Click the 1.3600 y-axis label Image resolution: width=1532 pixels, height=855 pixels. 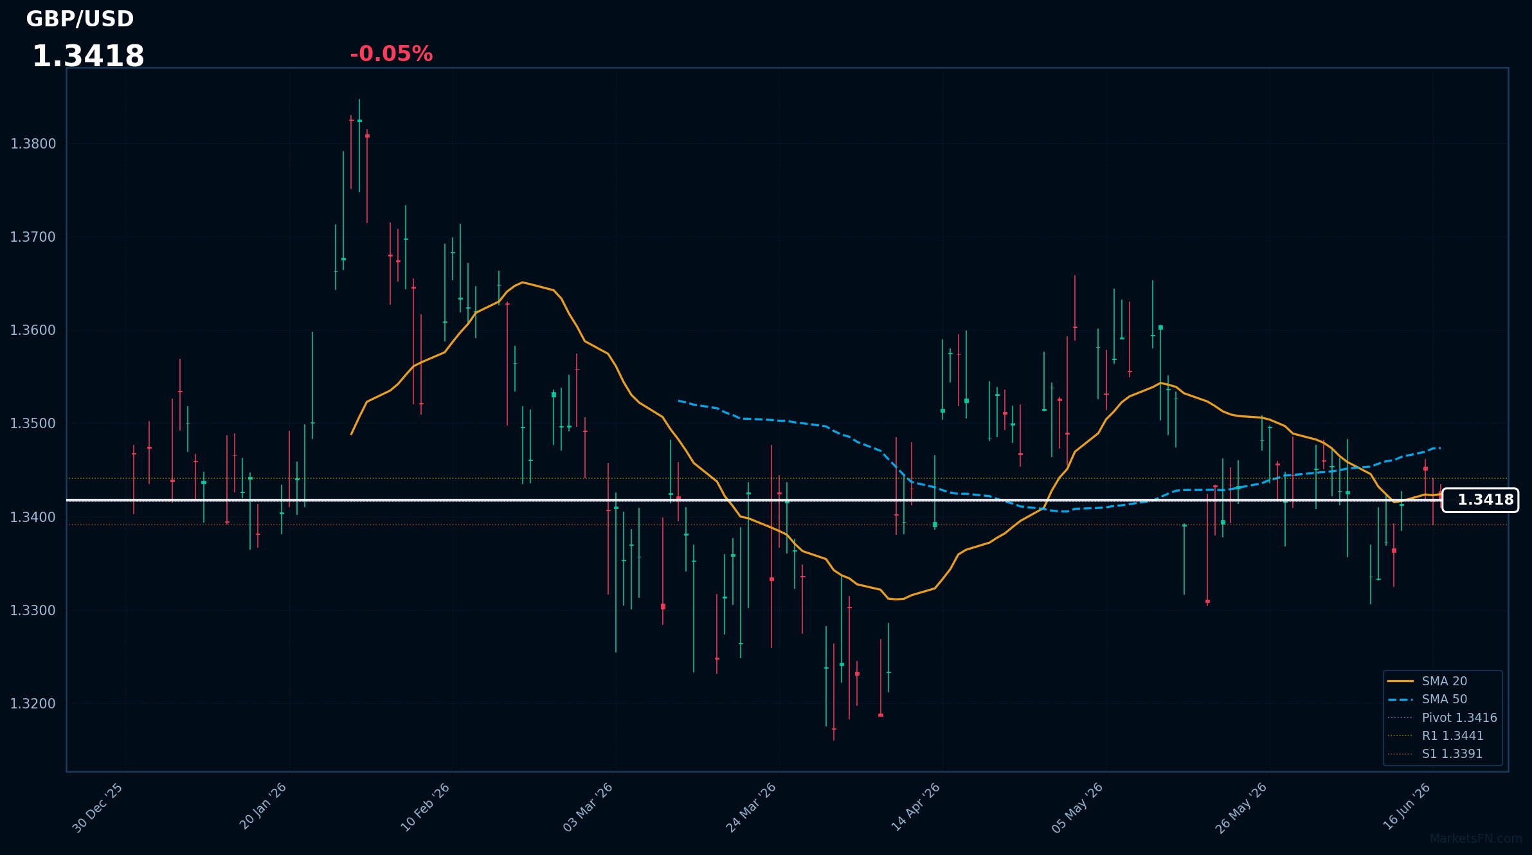(x=33, y=330)
